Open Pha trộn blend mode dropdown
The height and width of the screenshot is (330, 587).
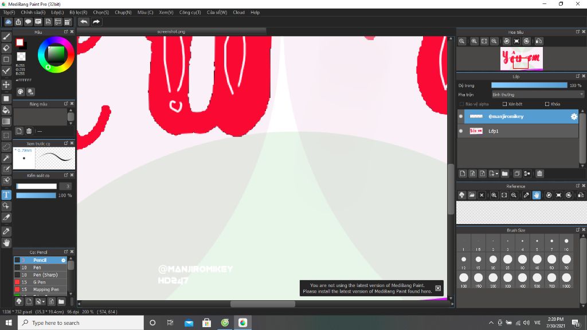coord(538,95)
